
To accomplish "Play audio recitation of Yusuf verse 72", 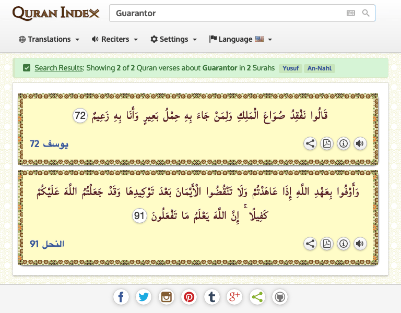I will coord(359,144).
